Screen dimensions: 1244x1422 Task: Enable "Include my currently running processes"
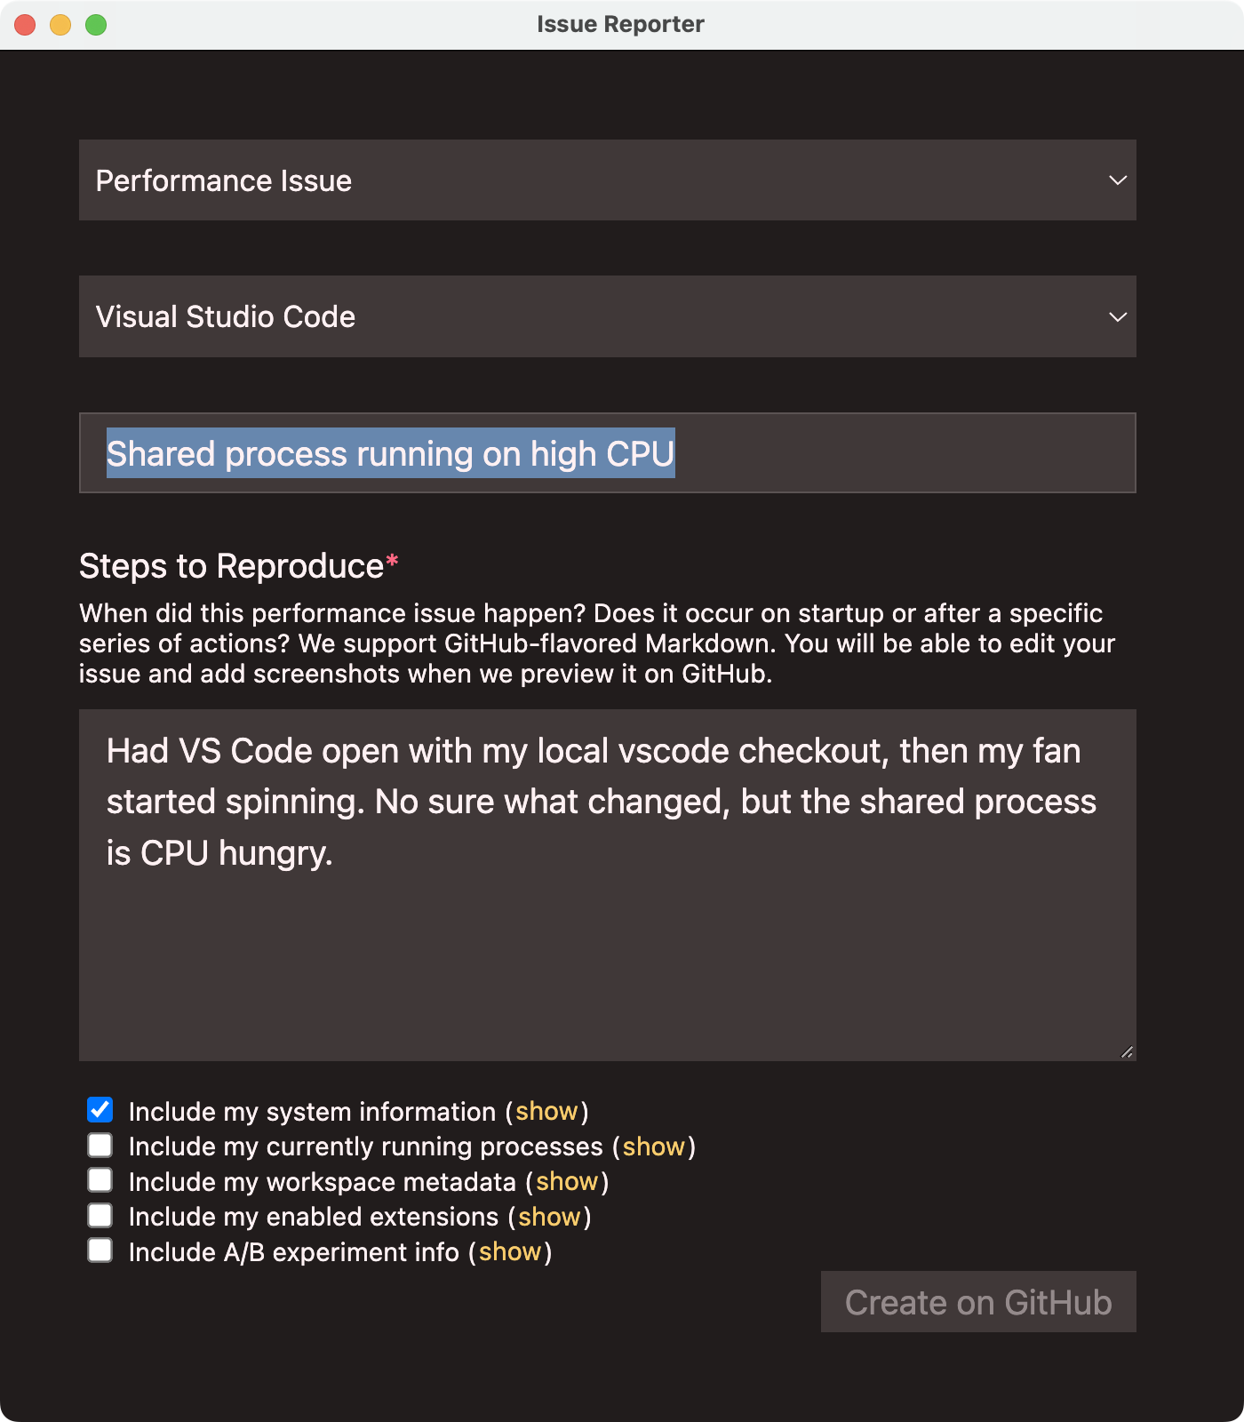(x=100, y=1145)
